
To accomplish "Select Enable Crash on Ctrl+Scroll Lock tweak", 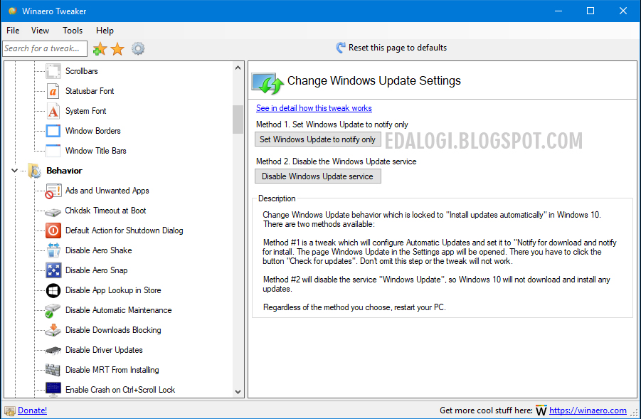I will (x=120, y=390).
